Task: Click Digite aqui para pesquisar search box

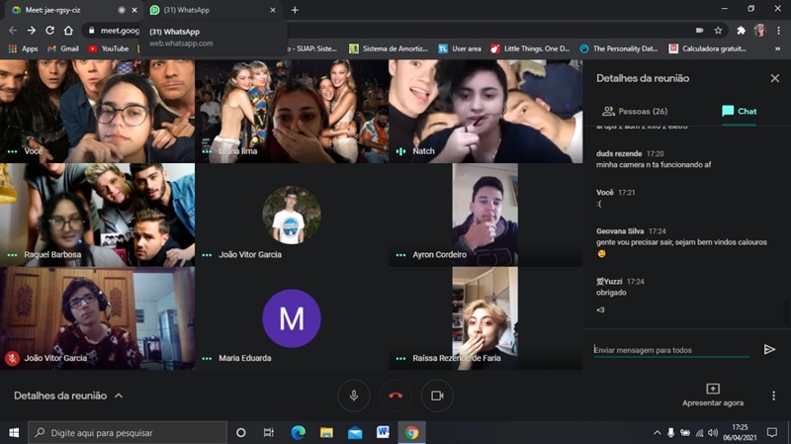Action: coord(128,432)
